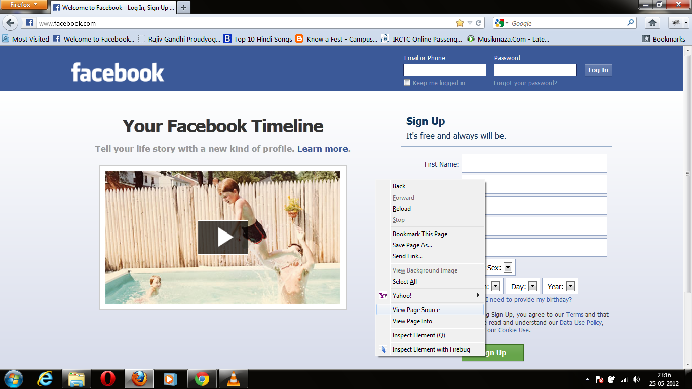Image resolution: width=692 pixels, height=389 pixels.
Task: Open the Data Use Policy link
Action: (581, 322)
